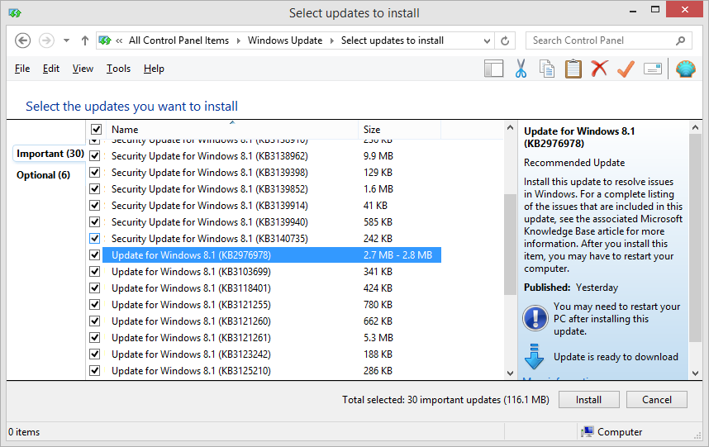
Task: Click the Back navigation arrow
Action: coord(22,40)
